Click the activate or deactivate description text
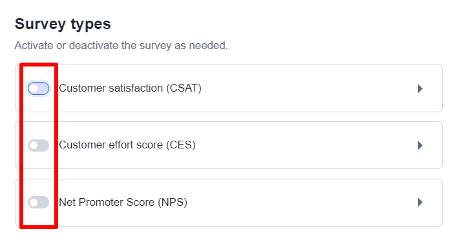The width and height of the screenshot is (475, 242). [121, 45]
